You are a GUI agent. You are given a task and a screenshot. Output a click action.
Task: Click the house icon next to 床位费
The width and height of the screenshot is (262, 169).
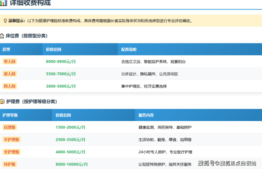2,36
